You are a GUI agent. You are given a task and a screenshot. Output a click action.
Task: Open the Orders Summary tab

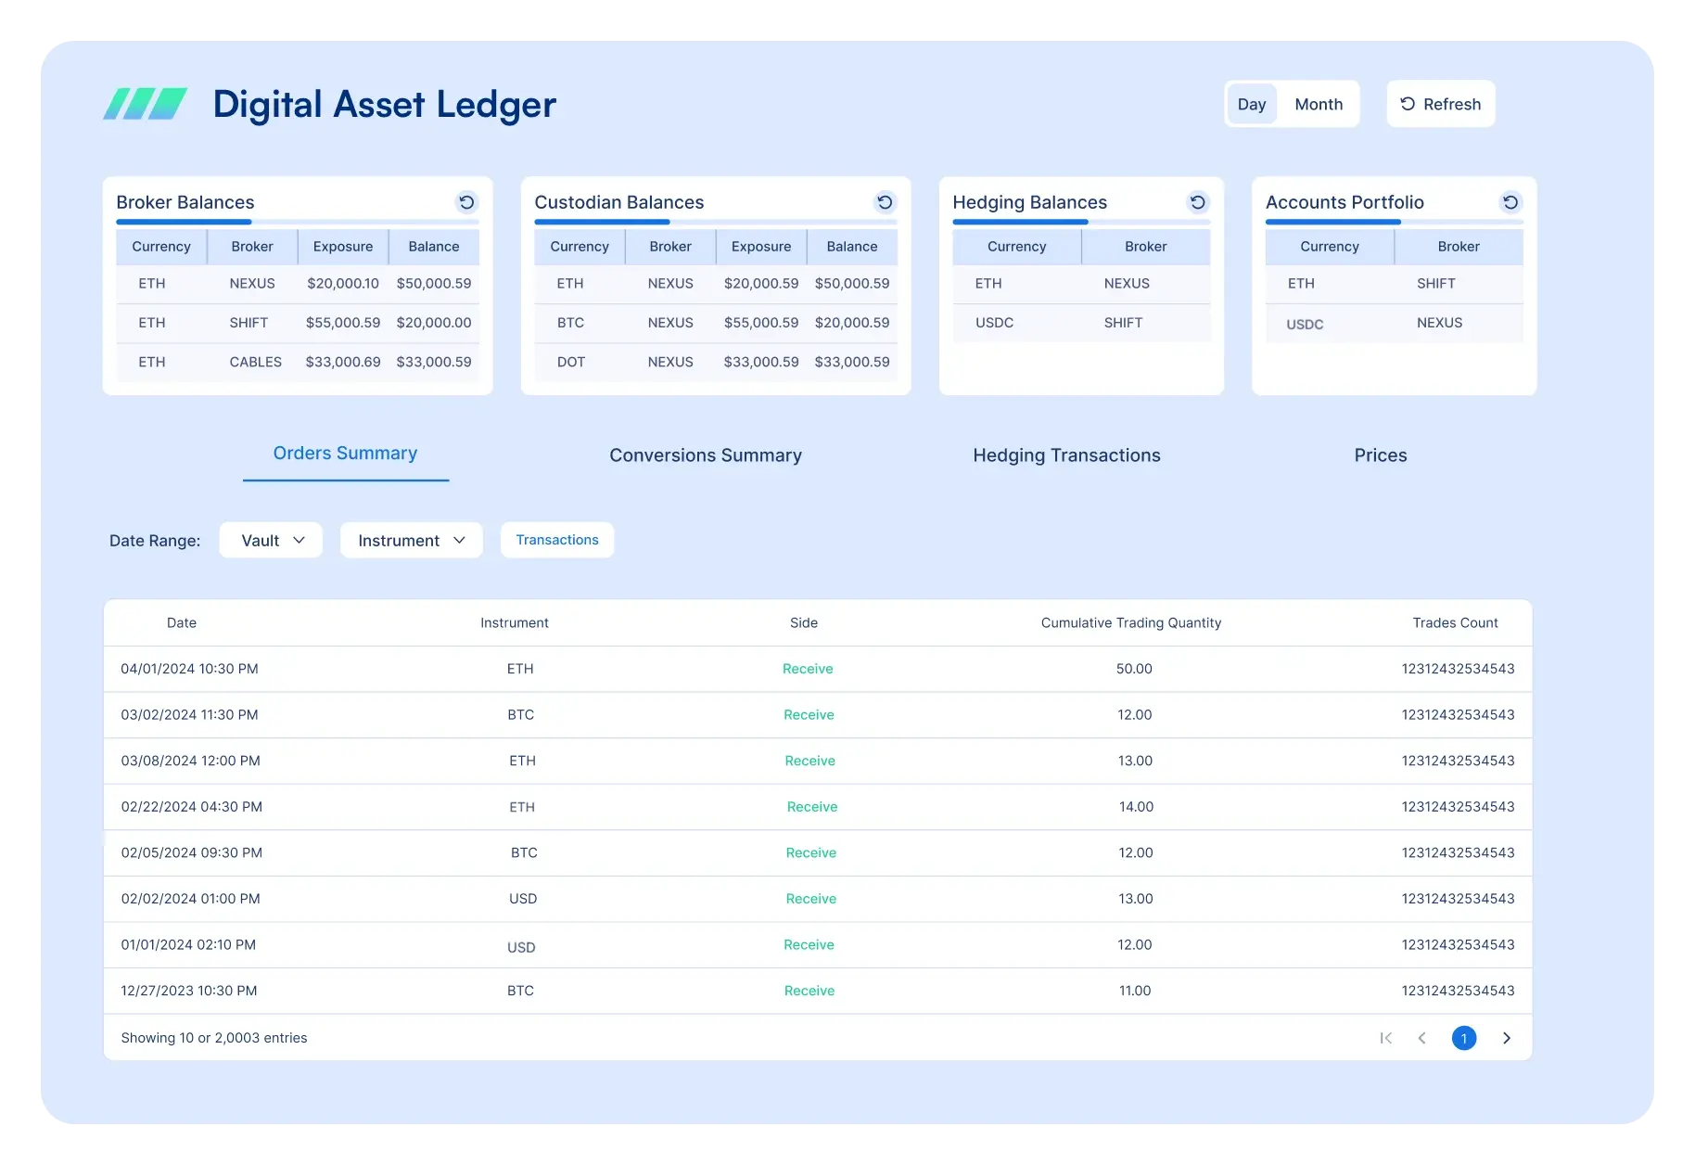pyautogui.click(x=345, y=453)
